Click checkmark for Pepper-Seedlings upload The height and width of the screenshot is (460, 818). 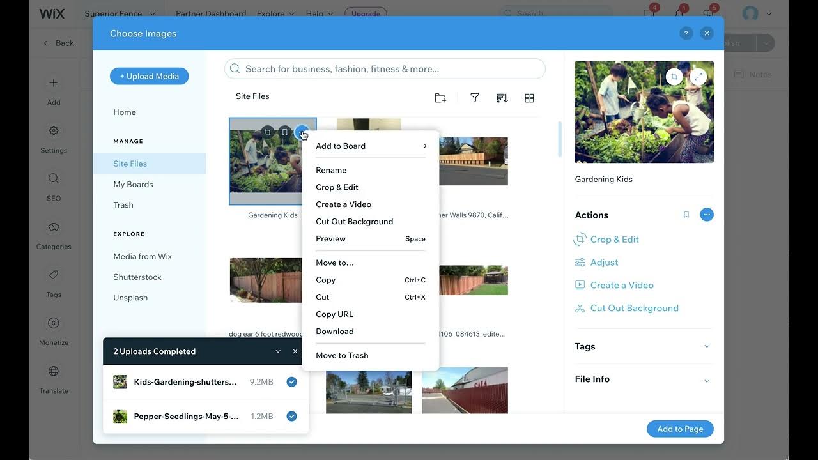(x=291, y=416)
